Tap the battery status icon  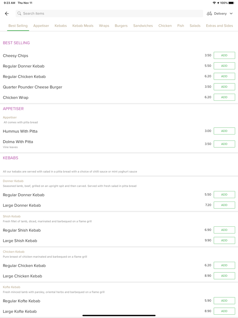(x=231, y=3)
